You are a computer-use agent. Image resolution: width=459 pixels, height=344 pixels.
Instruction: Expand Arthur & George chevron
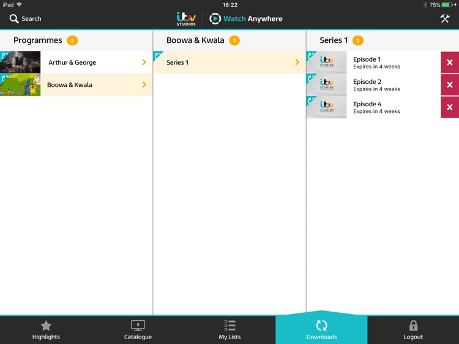pos(144,62)
